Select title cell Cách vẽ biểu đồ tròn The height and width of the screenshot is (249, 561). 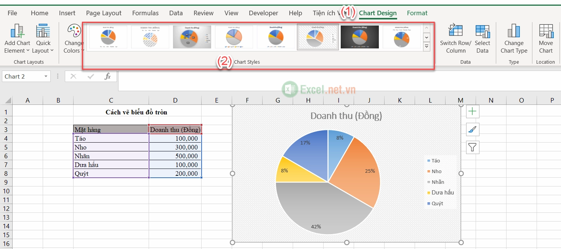136,112
